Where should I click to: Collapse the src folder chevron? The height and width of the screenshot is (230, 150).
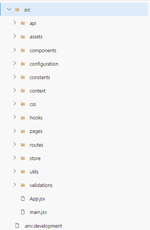pos(9,9)
